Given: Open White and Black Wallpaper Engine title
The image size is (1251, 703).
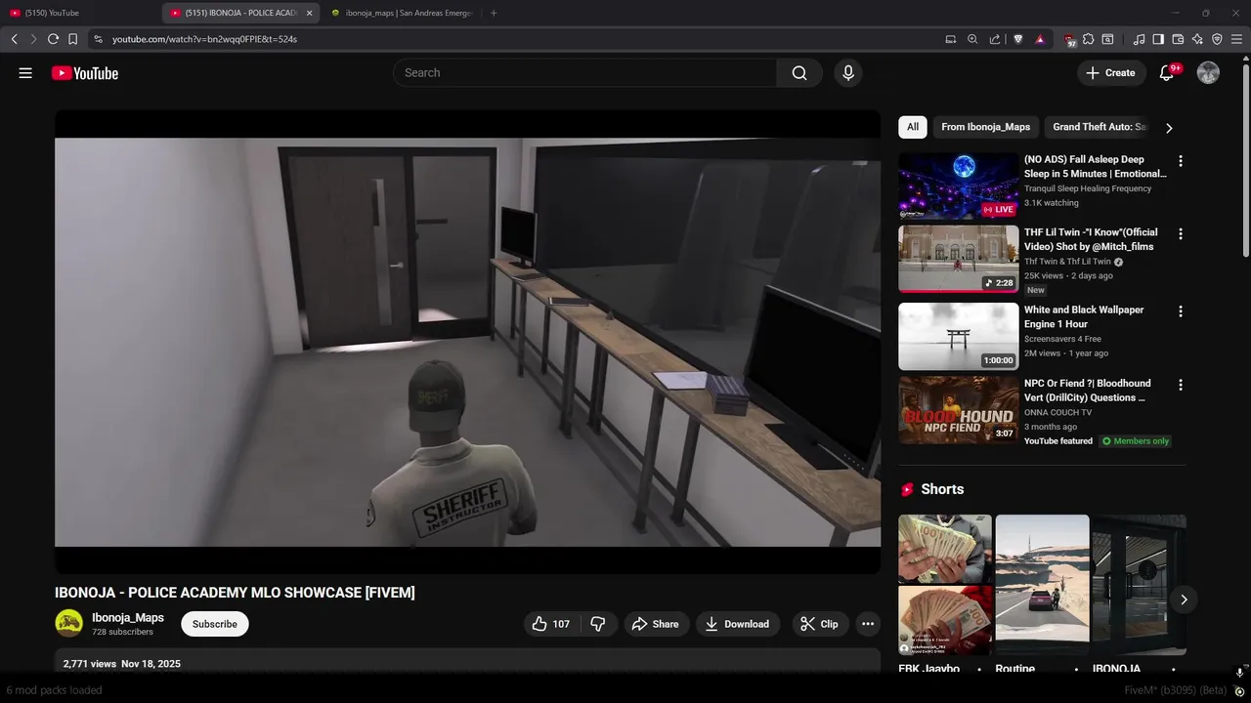Looking at the screenshot, I should (x=1084, y=316).
